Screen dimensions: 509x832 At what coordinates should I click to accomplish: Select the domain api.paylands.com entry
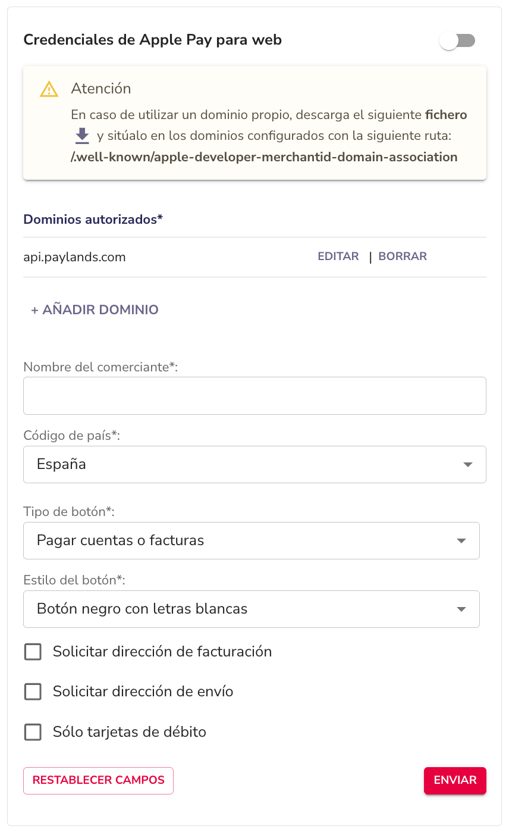[74, 257]
